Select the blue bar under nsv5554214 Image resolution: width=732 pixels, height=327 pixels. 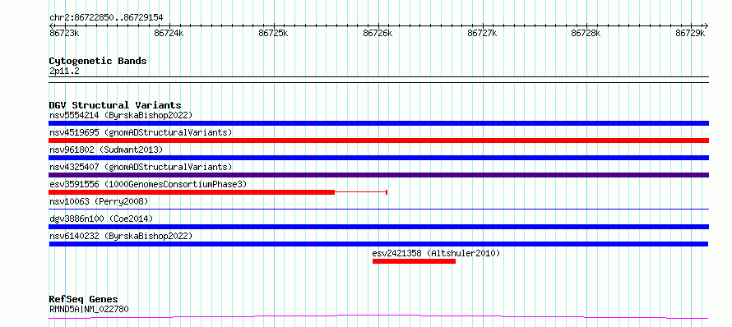[378, 123]
